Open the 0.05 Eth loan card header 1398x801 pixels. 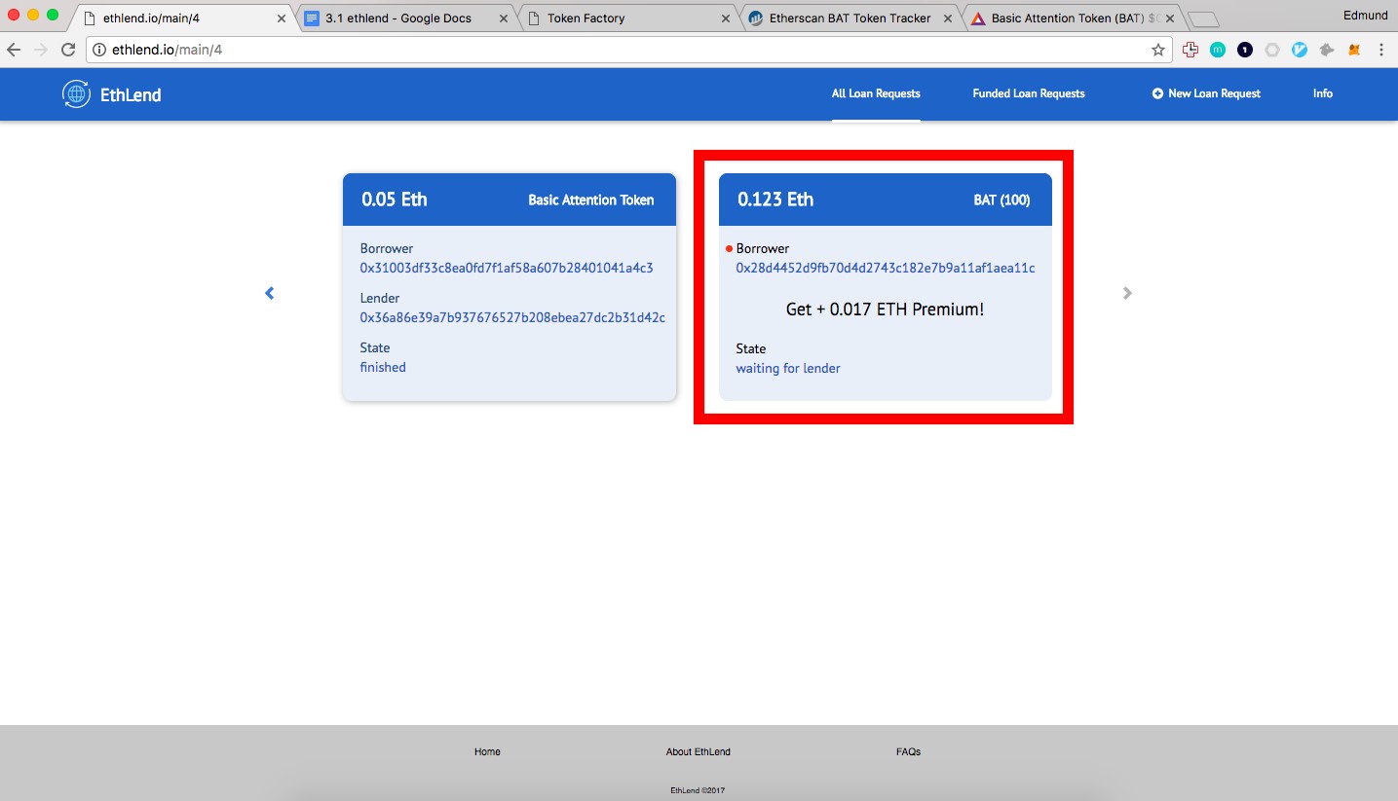coord(510,200)
